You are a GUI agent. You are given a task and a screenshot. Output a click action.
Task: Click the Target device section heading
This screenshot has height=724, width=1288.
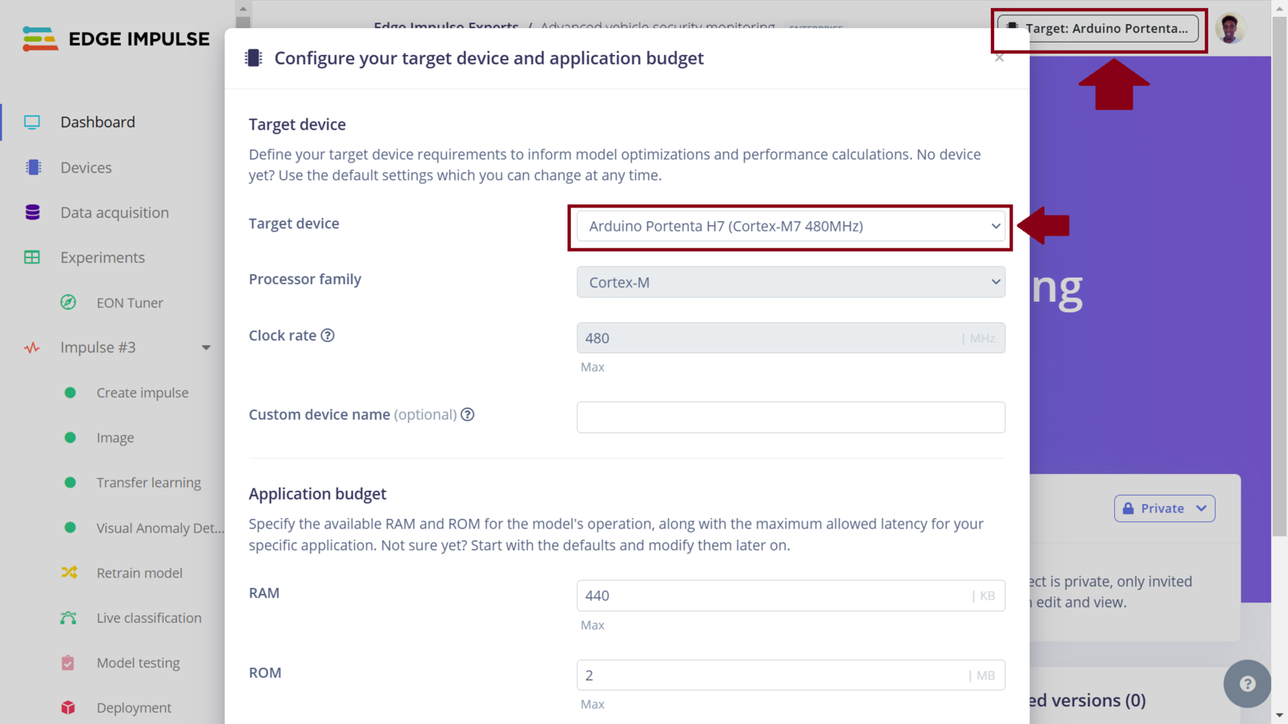tap(297, 125)
